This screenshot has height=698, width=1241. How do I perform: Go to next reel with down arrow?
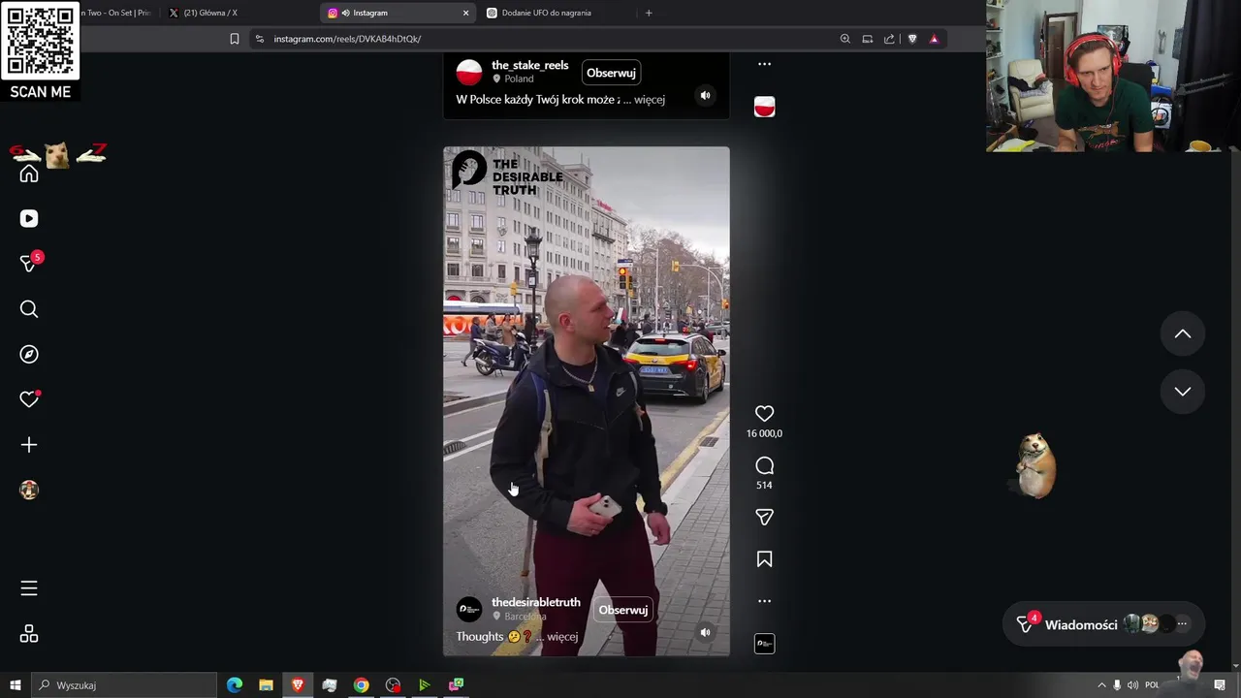point(1183,392)
